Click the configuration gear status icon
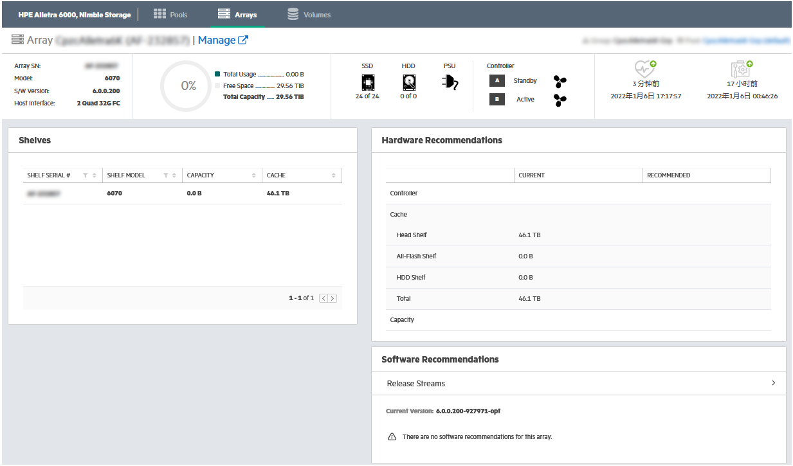The height and width of the screenshot is (466, 793). 742,69
